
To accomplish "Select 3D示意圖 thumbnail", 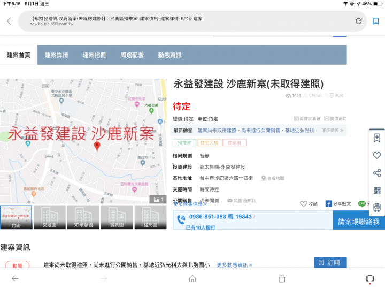I will 83,217.
